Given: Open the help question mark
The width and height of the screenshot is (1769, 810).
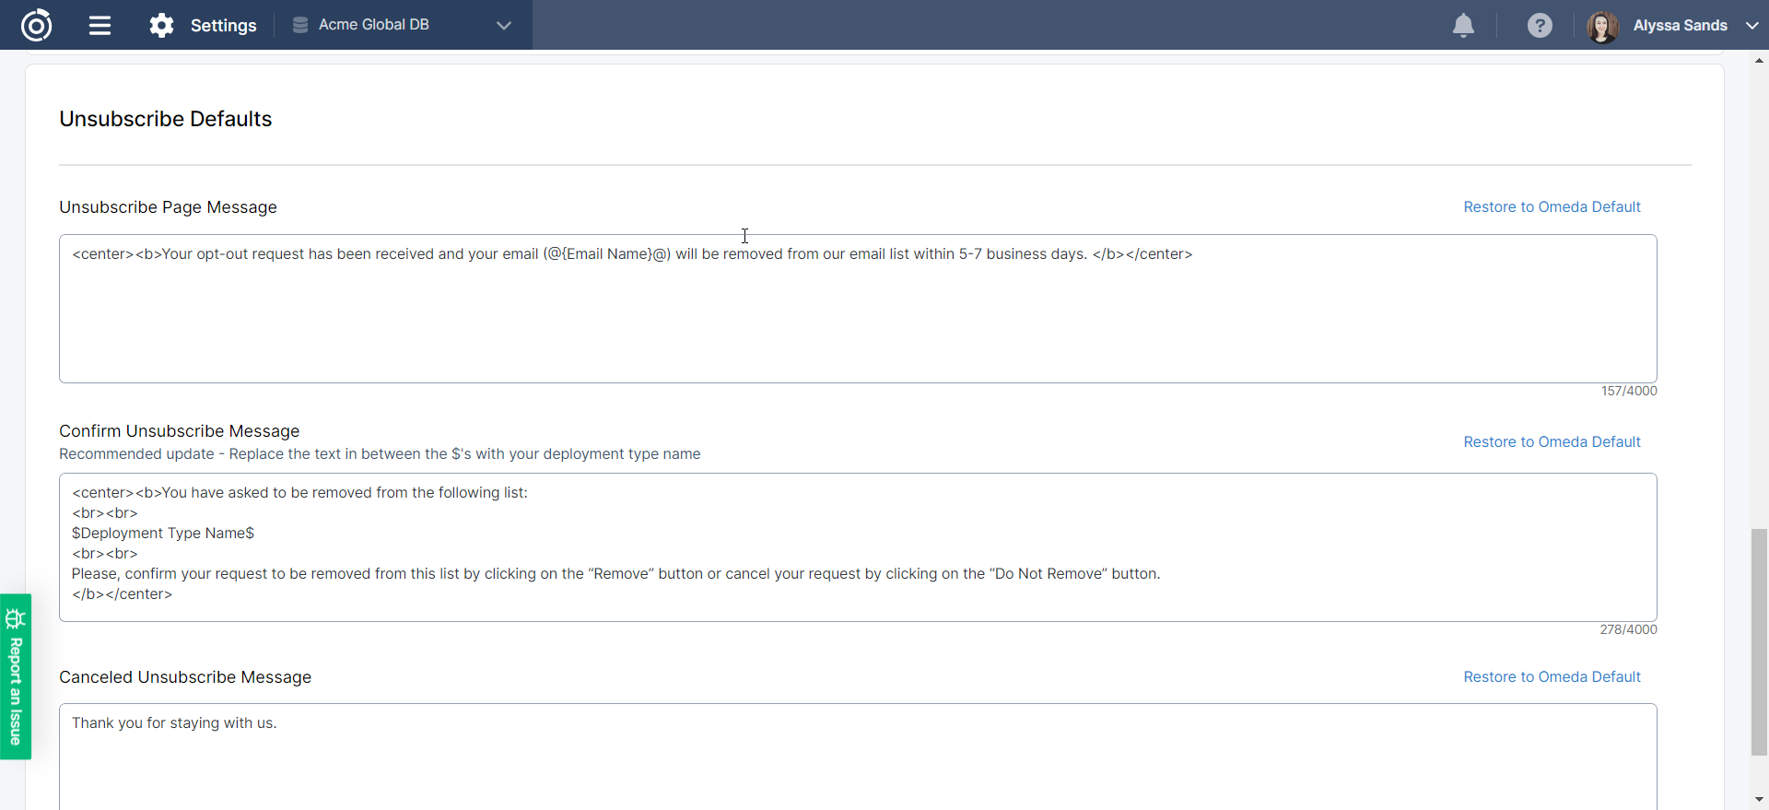Looking at the screenshot, I should click(x=1540, y=25).
